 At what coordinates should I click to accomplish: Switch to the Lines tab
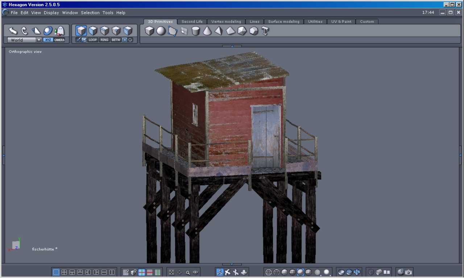(x=254, y=22)
